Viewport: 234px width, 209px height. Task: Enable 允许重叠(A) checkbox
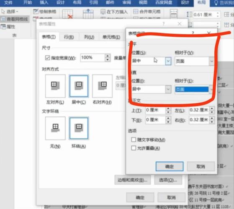134,148
